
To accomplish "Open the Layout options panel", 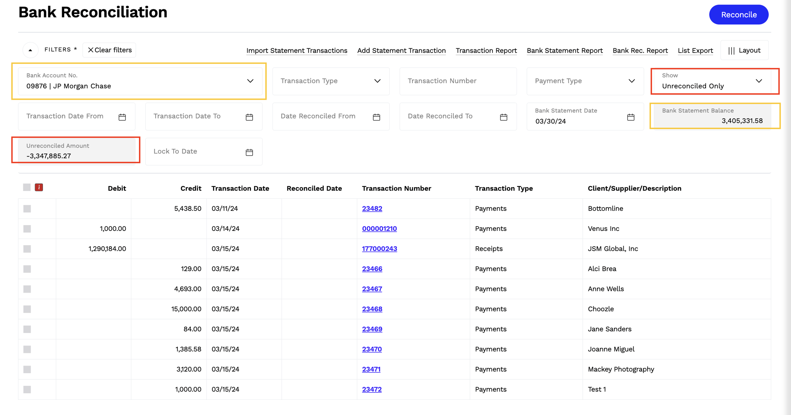I will (x=744, y=50).
